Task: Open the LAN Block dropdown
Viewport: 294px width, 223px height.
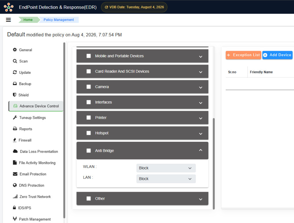Action: click(x=166, y=179)
